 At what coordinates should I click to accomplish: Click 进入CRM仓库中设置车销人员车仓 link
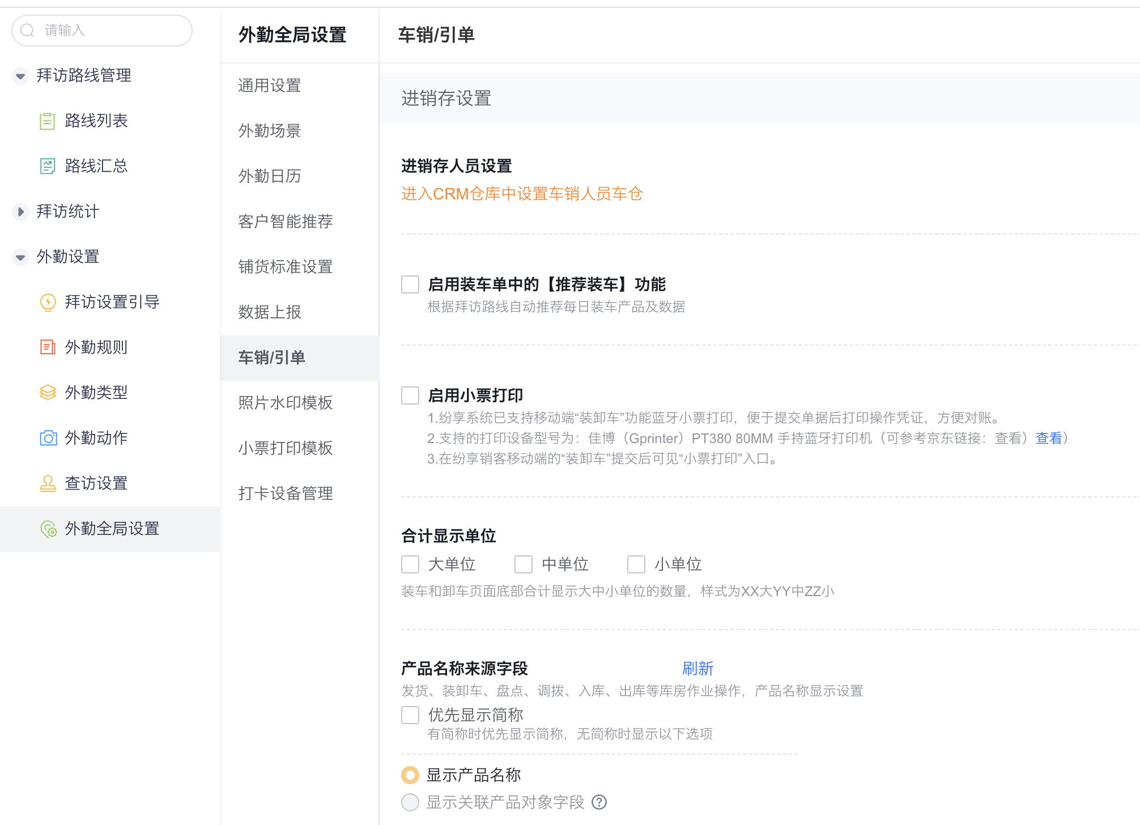click(x=521, y=193)
